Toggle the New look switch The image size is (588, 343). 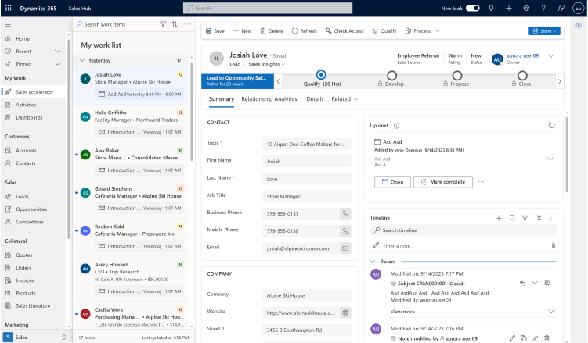(472, 8)
